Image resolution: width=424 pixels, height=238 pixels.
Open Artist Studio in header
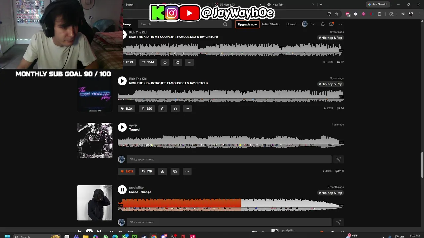pyautogui.click(x=270, y=24)
